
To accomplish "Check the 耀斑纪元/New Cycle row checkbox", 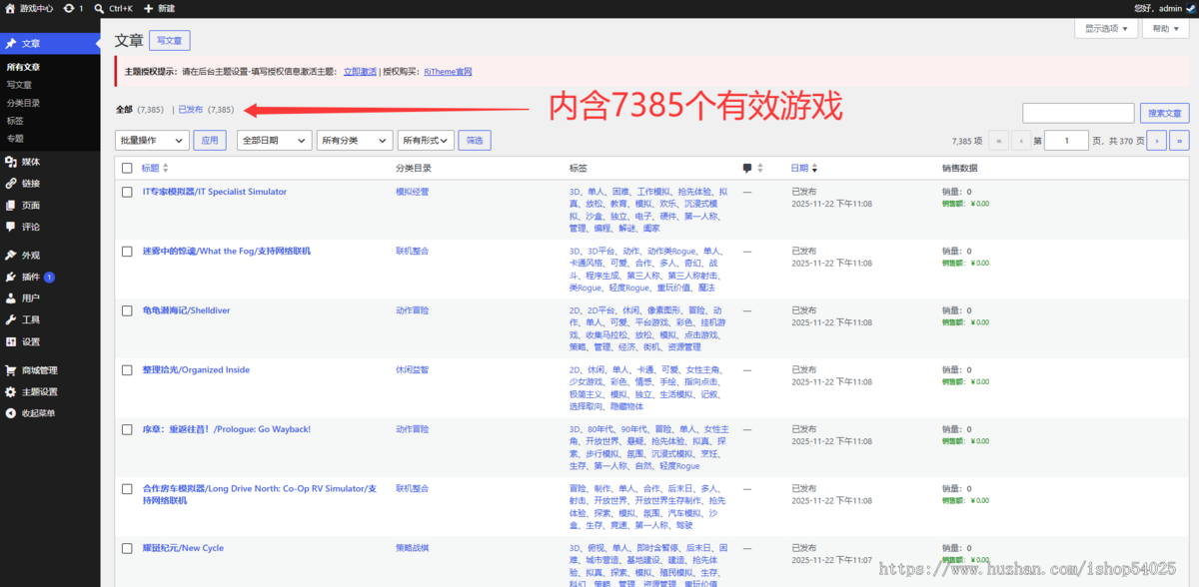I will [127, 548].
